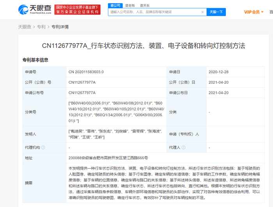
Task: Click the inventors list starting with 戴迪昊
Action: tap(116, 134)
